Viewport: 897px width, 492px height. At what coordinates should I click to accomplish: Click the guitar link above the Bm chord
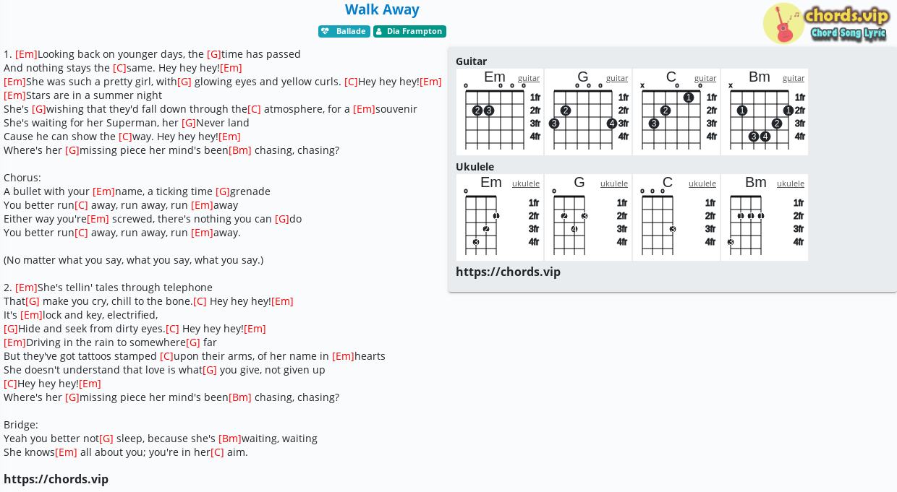(794, 78)
